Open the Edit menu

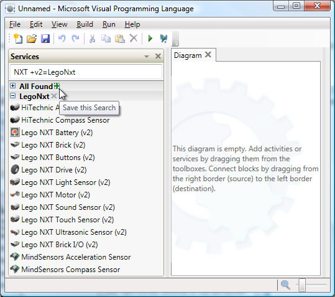pos(36,24)
